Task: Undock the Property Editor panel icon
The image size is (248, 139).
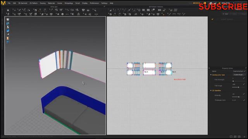Action: pyautogui.click(x=246, y=68)
